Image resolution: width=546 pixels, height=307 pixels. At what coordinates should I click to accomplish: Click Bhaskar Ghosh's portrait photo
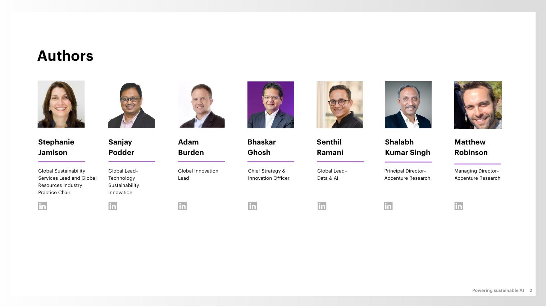[x=271, y=105]
